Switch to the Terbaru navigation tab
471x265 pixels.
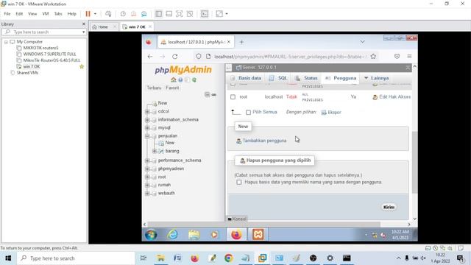pyautogui.click(x=154, y=88)
